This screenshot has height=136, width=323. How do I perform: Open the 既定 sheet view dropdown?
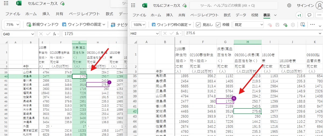point(248,25)
